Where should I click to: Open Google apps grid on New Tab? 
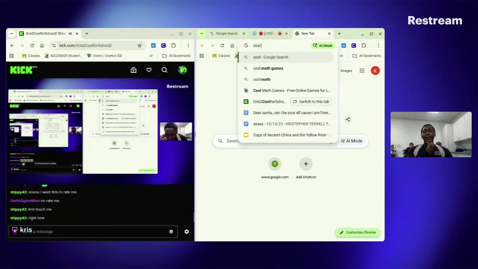362,71
